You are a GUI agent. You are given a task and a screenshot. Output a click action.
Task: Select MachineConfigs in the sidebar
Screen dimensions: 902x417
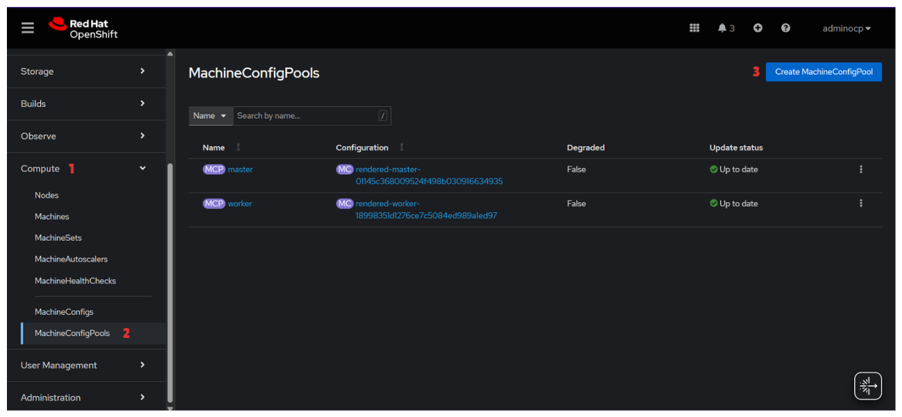click(64, 312)
